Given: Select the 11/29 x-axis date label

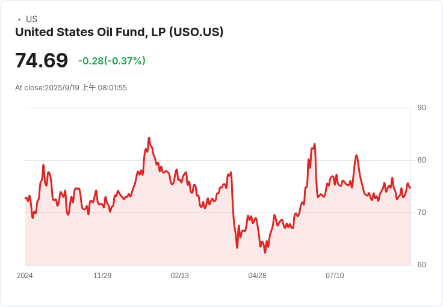Looking at the screenshot, I should tap(102, 276).
